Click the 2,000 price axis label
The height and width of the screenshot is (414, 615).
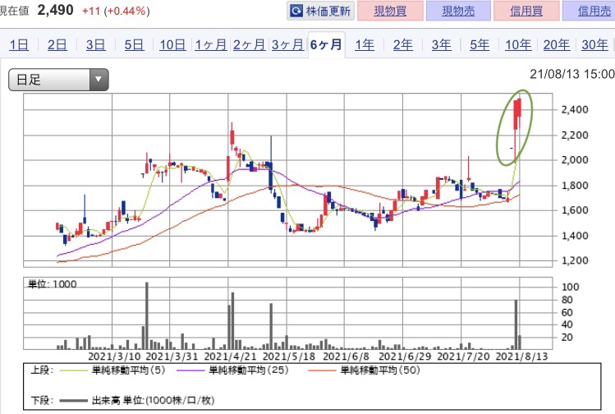(x=575, y=159)
